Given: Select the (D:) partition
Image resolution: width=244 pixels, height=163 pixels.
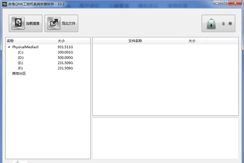Looking at the screenshot, I should pyautogui.click(x=21, y=57).
